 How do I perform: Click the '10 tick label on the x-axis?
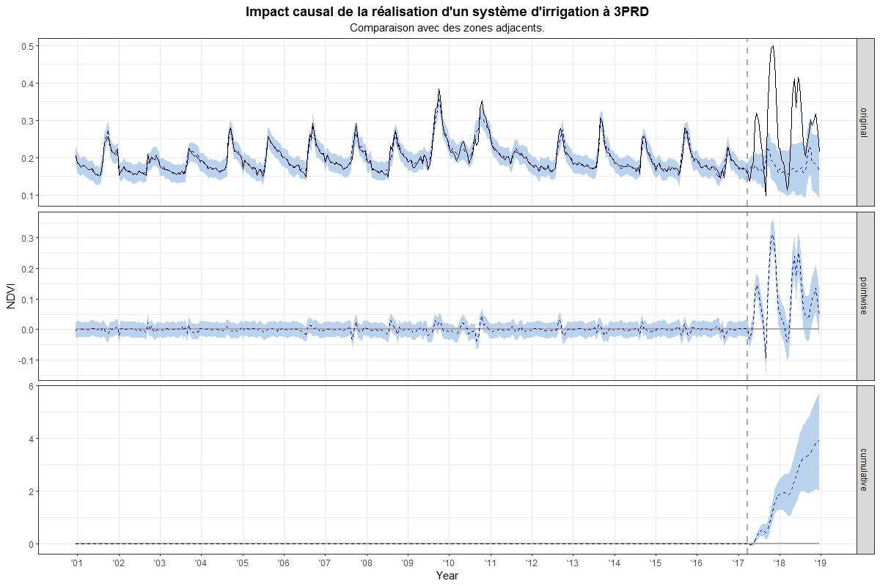click(448, 563)
